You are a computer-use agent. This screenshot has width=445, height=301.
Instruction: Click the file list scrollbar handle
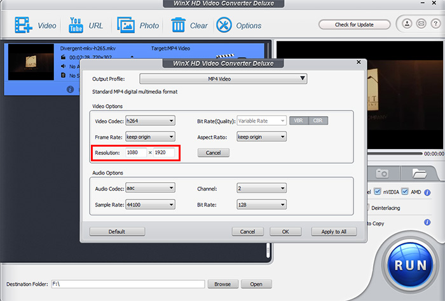[268, 250]
